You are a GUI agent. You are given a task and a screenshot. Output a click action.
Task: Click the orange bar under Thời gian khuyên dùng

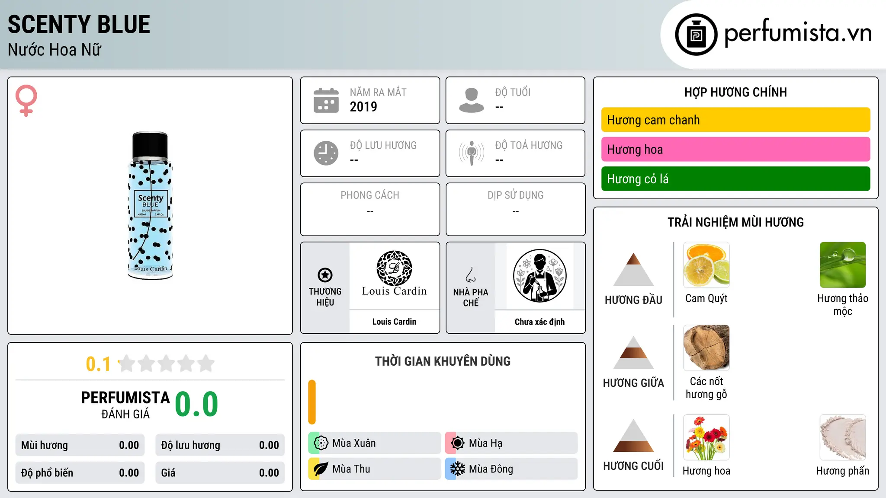pos(312,402)
